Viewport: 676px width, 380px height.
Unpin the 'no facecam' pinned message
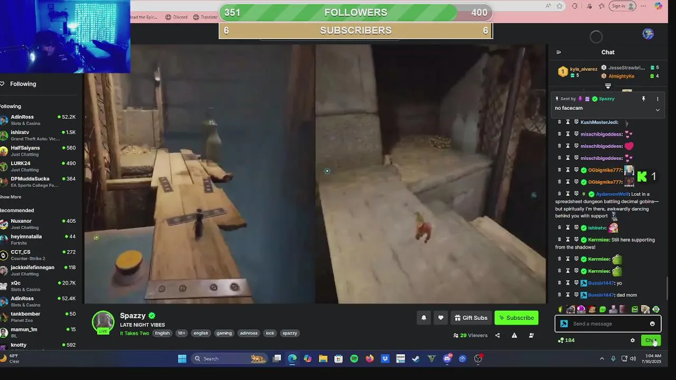point(643,99)
